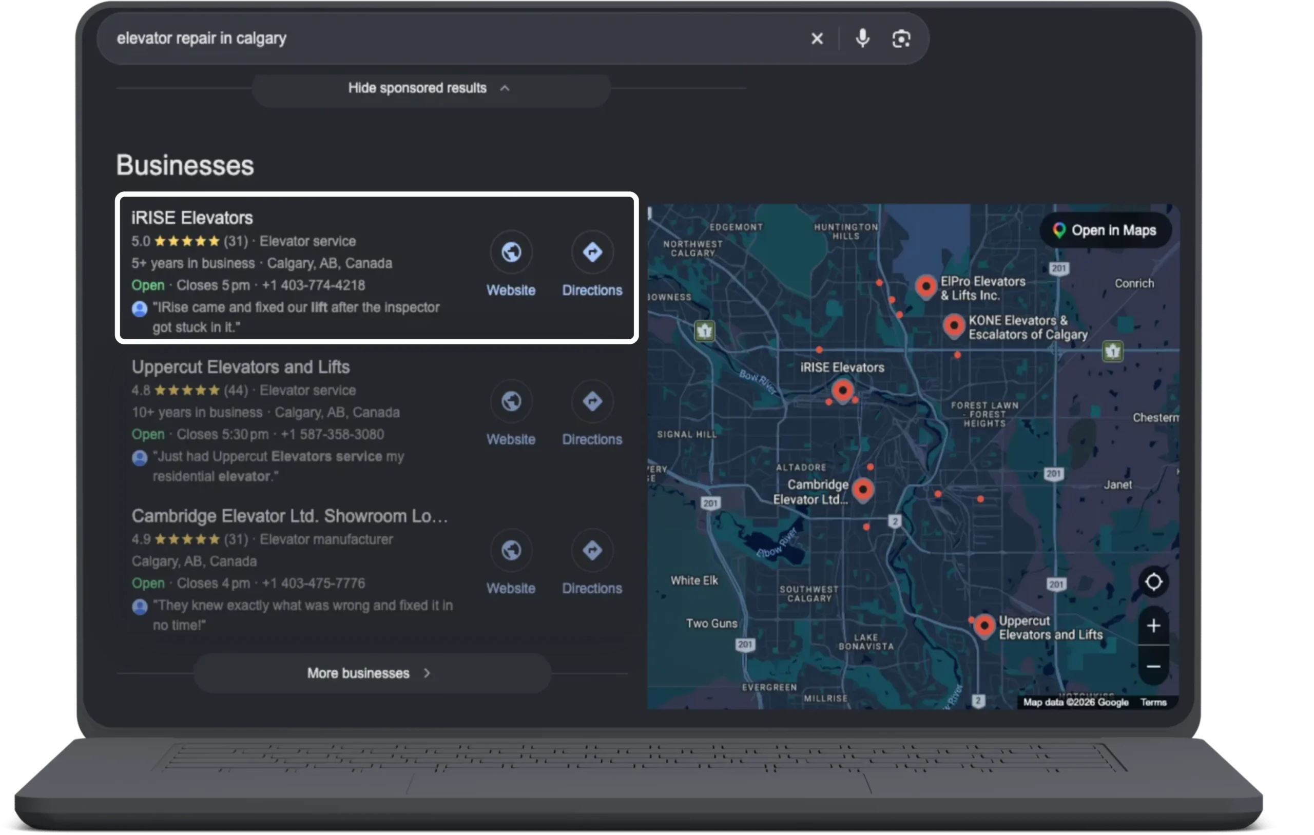Open the Uppercut Elevators and Lifts listing
Image resolution: width=1314 pixels, height=835 pixels.
tap(240, 367)
